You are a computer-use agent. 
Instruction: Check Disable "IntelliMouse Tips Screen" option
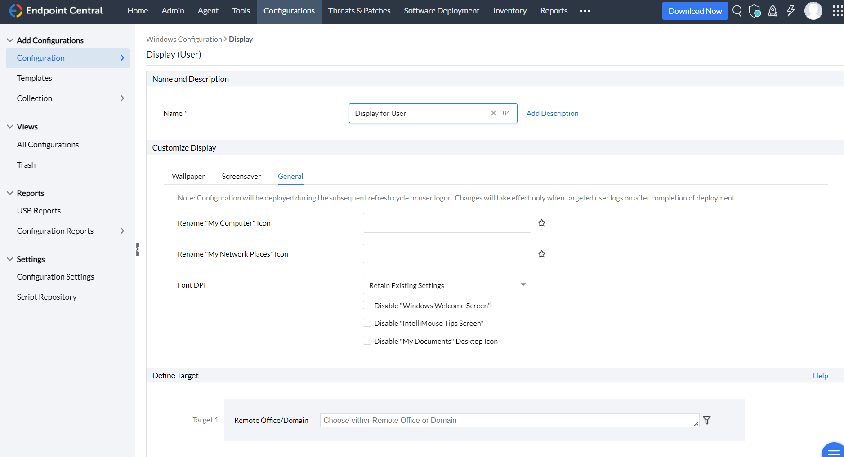(x=367, y=323)
